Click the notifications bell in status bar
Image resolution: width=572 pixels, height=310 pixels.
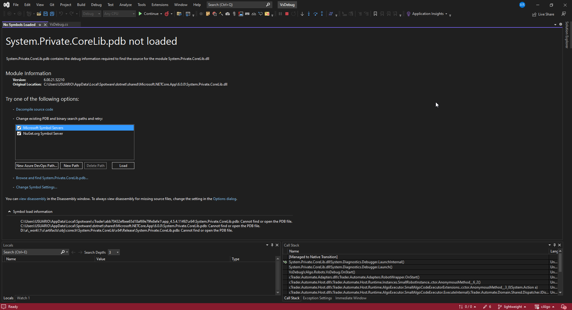564,307
